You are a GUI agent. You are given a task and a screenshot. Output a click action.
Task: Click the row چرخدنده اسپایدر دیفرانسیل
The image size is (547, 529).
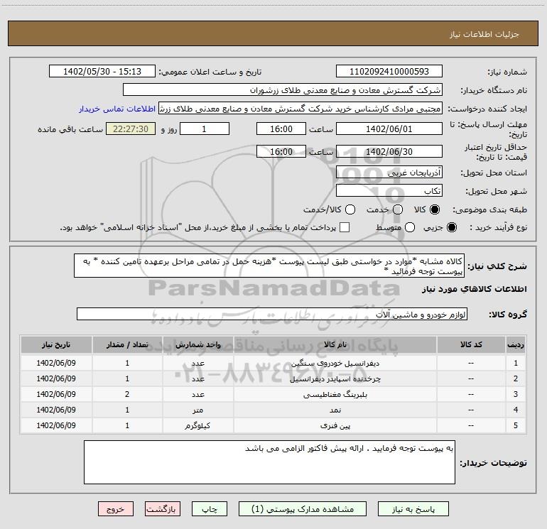[273, 378]
